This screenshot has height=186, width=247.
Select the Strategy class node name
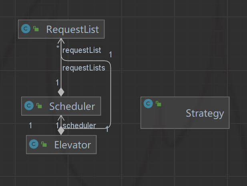(x=205, y=113)
